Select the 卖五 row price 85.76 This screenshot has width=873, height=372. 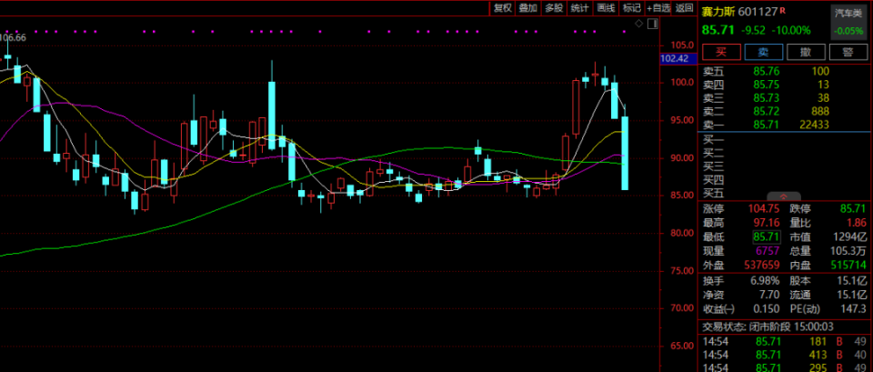pyautogui.click(x=766, y=71)
